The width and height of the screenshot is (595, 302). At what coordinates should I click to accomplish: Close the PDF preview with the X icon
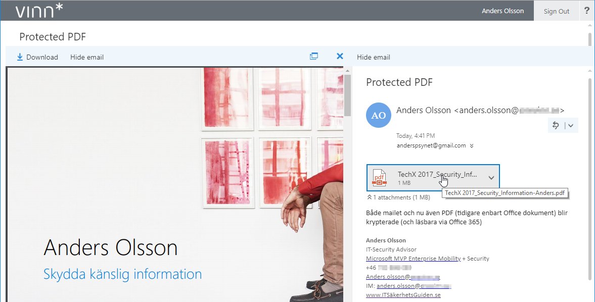339,56
